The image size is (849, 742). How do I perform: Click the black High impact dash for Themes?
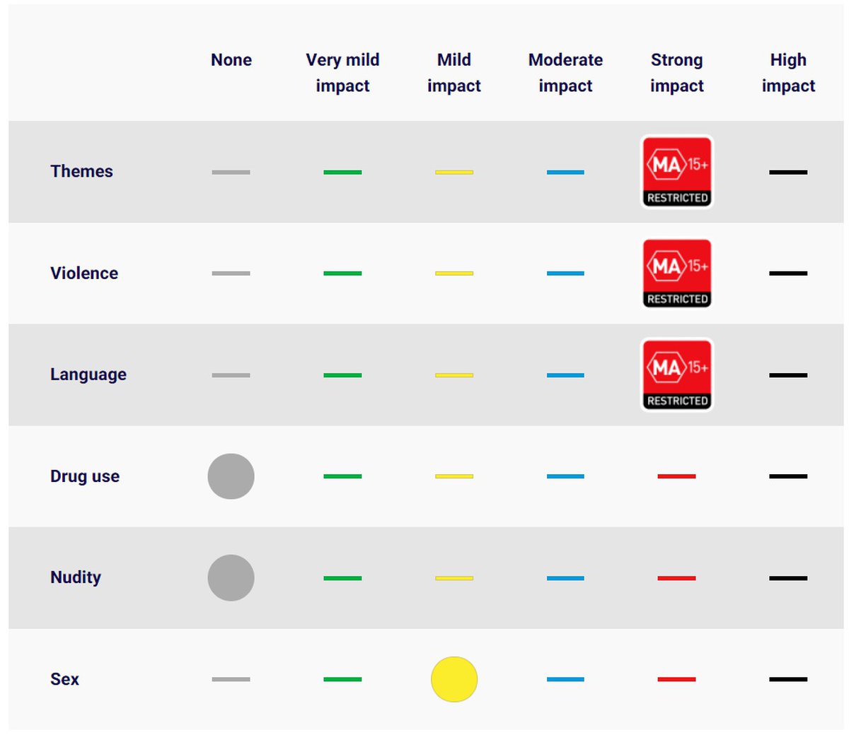coord(788,172)
